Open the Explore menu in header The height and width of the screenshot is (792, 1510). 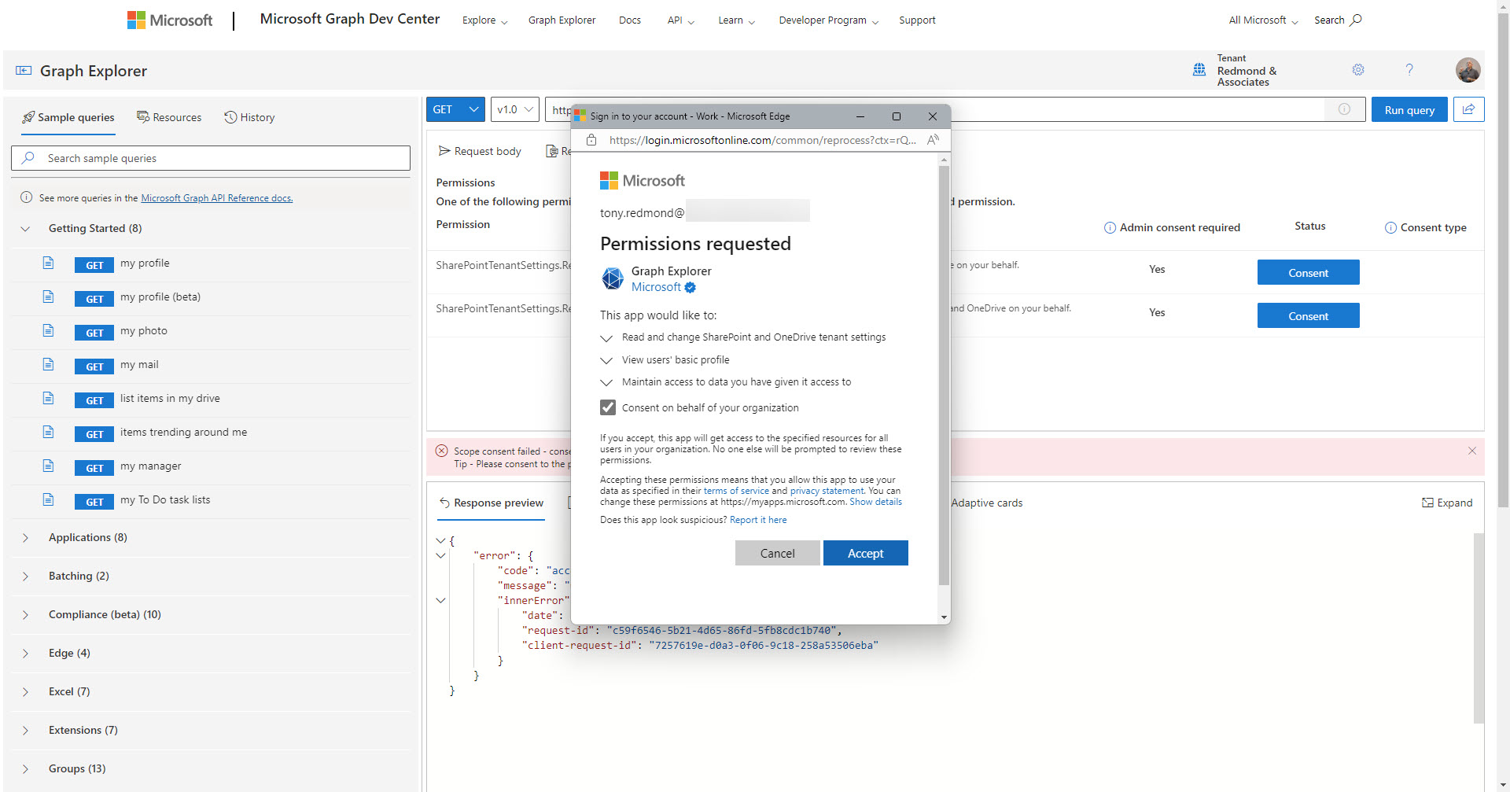(x=484, y=20)
